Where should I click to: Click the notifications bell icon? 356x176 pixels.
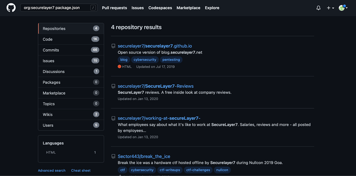318,8
